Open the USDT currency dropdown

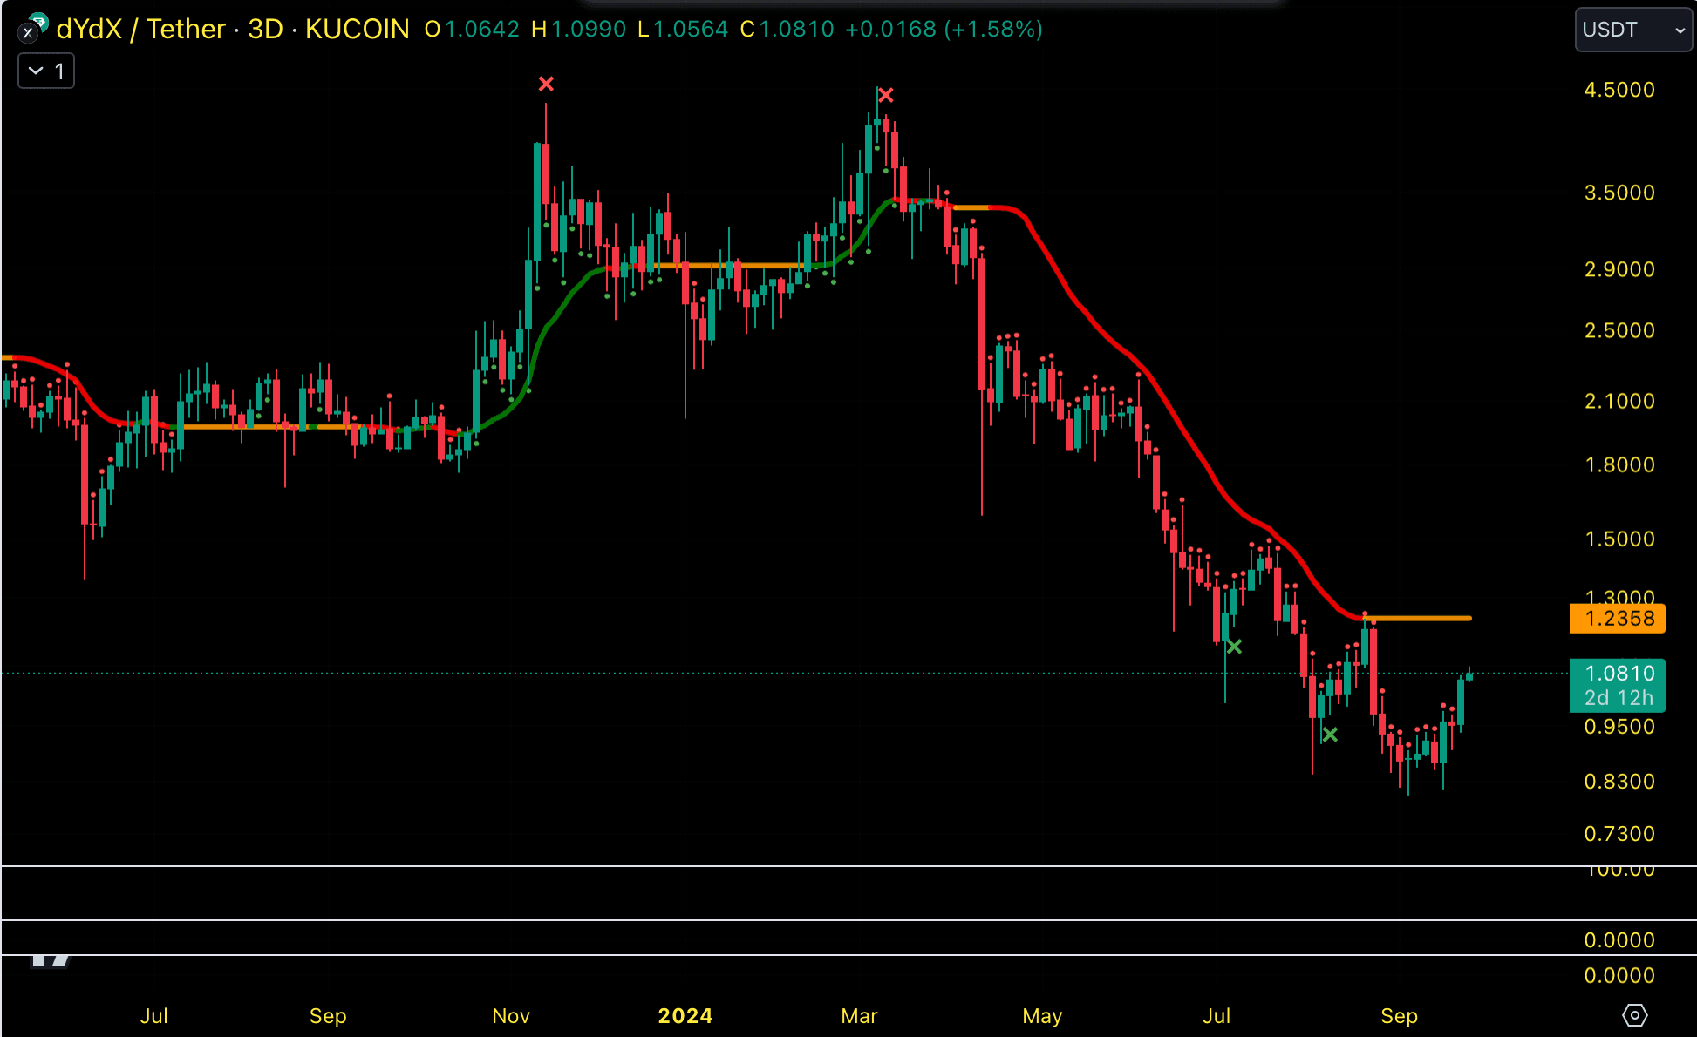coord(1633,30)
